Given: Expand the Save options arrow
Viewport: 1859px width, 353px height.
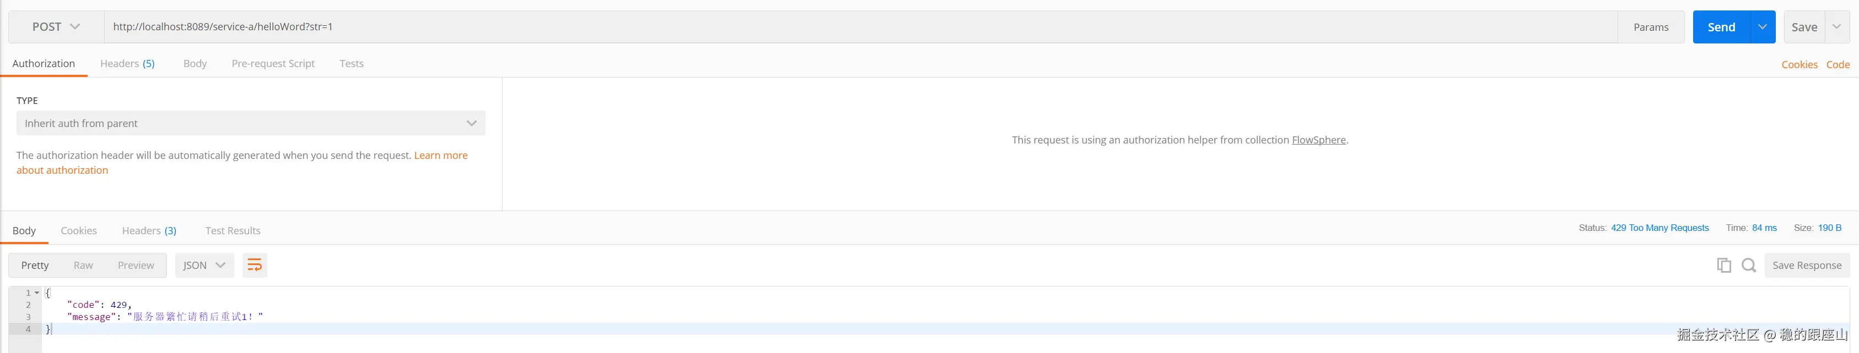Looking at the screenshot, I should [x=1836, y=26].
